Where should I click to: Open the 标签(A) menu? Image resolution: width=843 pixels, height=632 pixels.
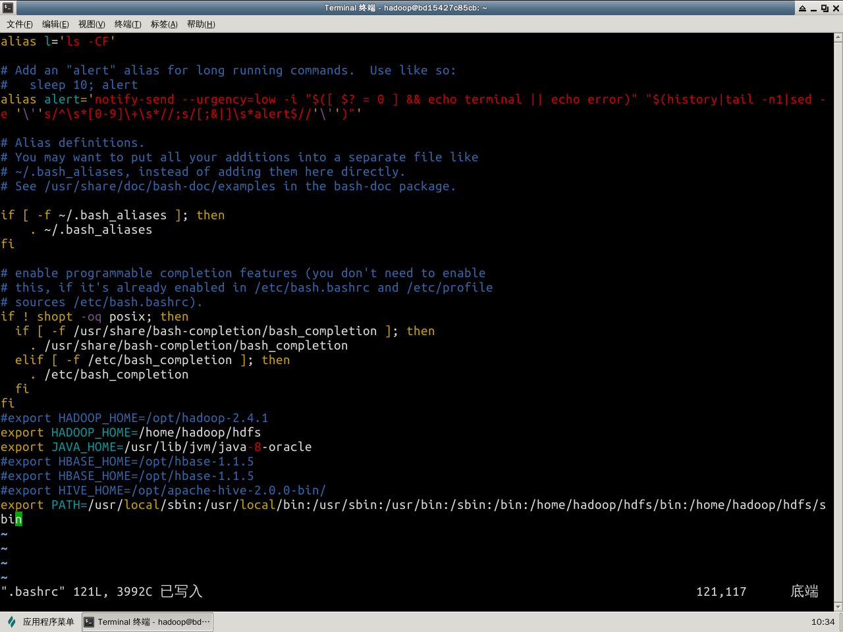click(x=164, y=24)
